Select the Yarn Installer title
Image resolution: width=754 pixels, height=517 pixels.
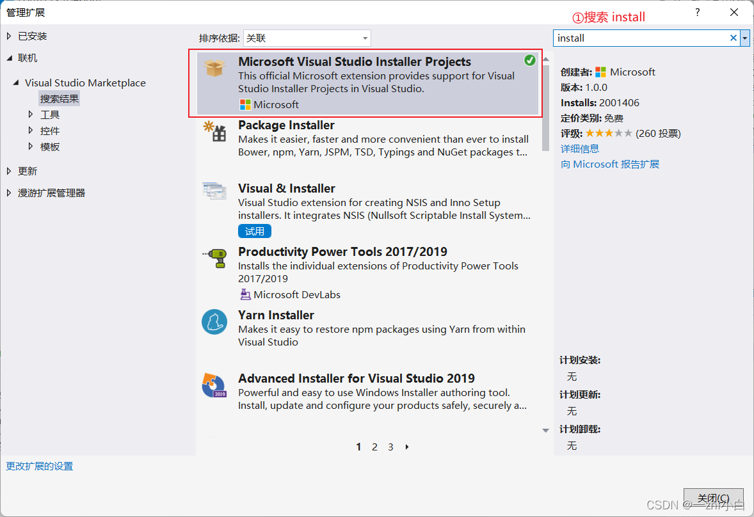pos(276,315)
